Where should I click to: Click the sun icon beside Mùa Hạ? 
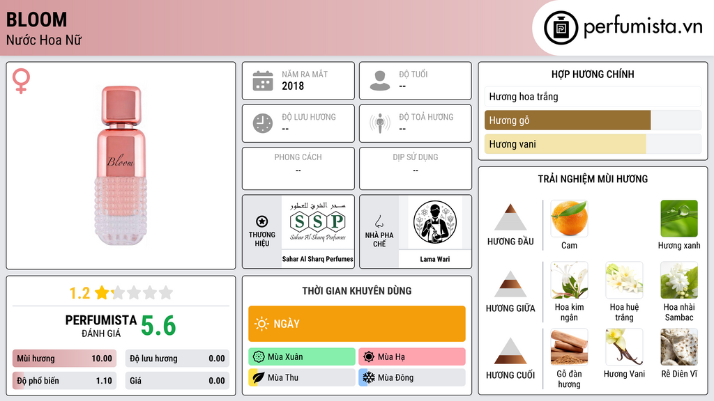pyautogui.click(x=369, y=357)
